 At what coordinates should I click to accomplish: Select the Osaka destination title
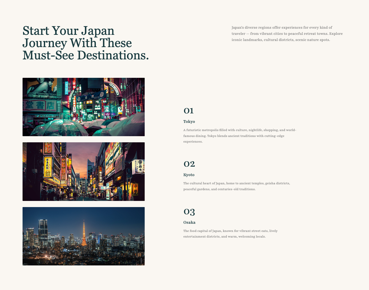tap(189, 222)
